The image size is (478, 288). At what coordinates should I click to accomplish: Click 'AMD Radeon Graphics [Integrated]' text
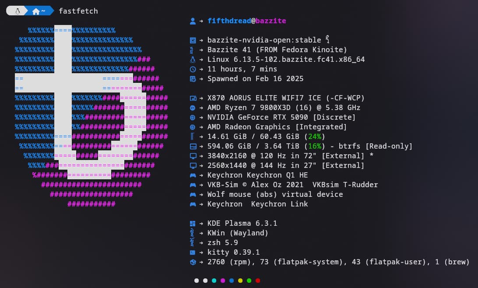[x=277, y=127]
